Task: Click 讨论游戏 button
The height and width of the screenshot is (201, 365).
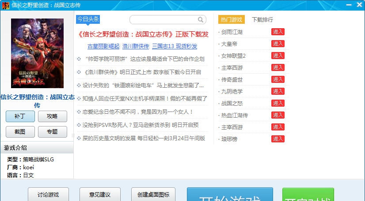Action: (x=49, y=194)
